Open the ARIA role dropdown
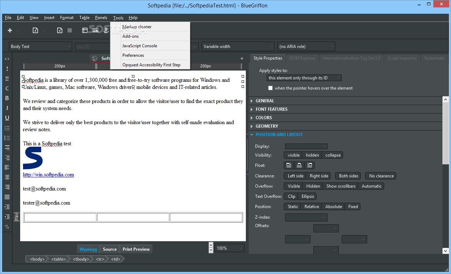Image resolution: width=451 pixels, height=274 pixels. [x=306, y=47]
